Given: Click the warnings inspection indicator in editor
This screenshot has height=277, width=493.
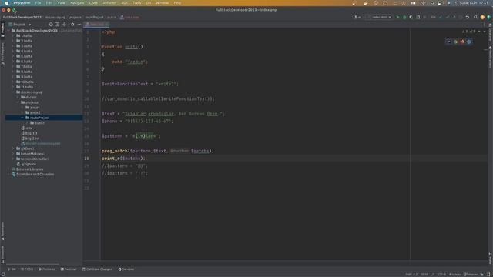Looking at the screenshot, I should tap(469, 32).
